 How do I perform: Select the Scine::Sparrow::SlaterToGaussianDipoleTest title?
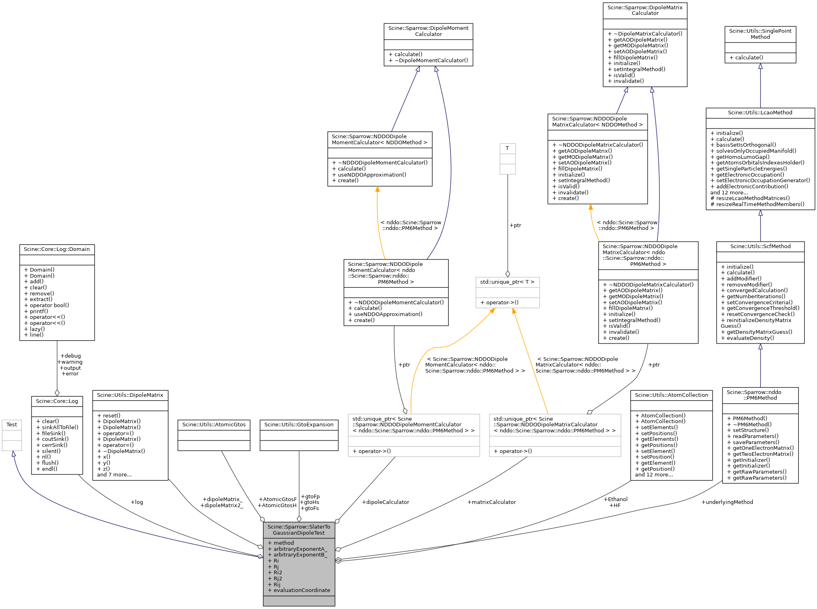299,530
